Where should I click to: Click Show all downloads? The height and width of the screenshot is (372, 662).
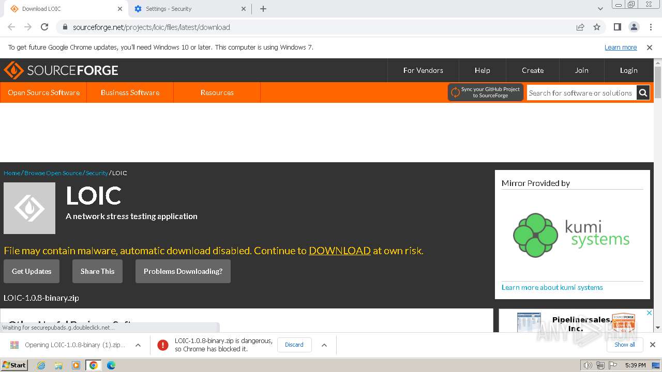pyautogui.click(x=625, y=345)
